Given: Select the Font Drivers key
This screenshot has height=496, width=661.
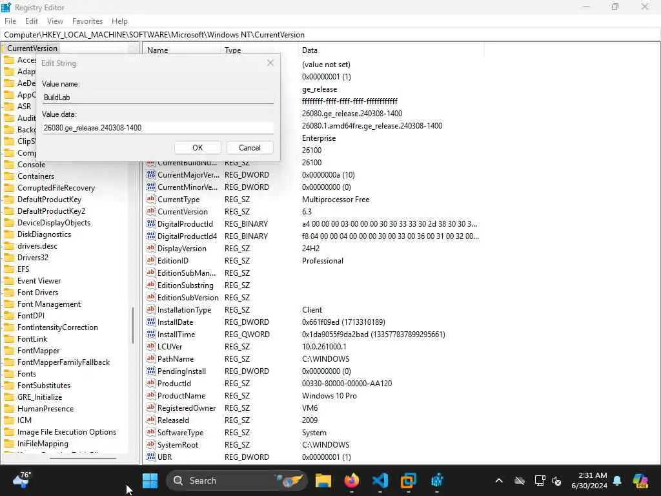Looking at the screenshot, I should [37, 293].
